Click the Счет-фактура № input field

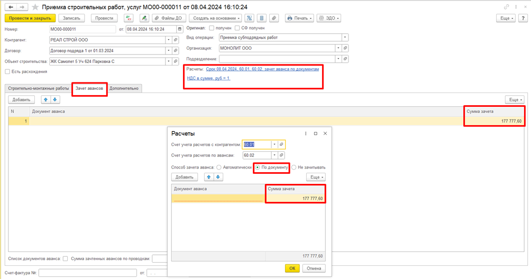[87, 273]
